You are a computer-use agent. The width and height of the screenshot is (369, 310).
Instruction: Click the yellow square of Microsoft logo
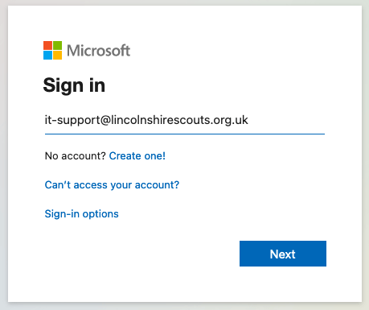pos(57,55)
